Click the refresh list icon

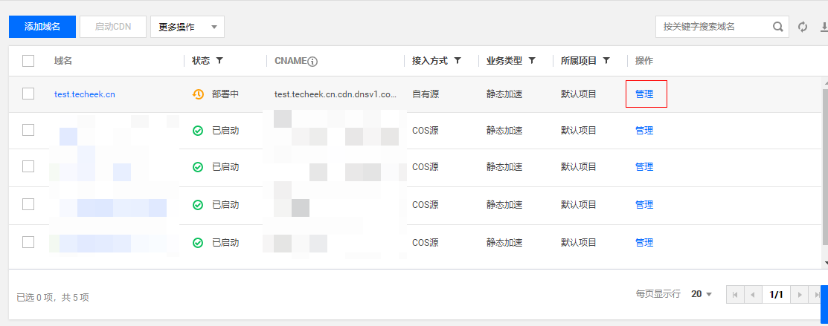[803, 27]
